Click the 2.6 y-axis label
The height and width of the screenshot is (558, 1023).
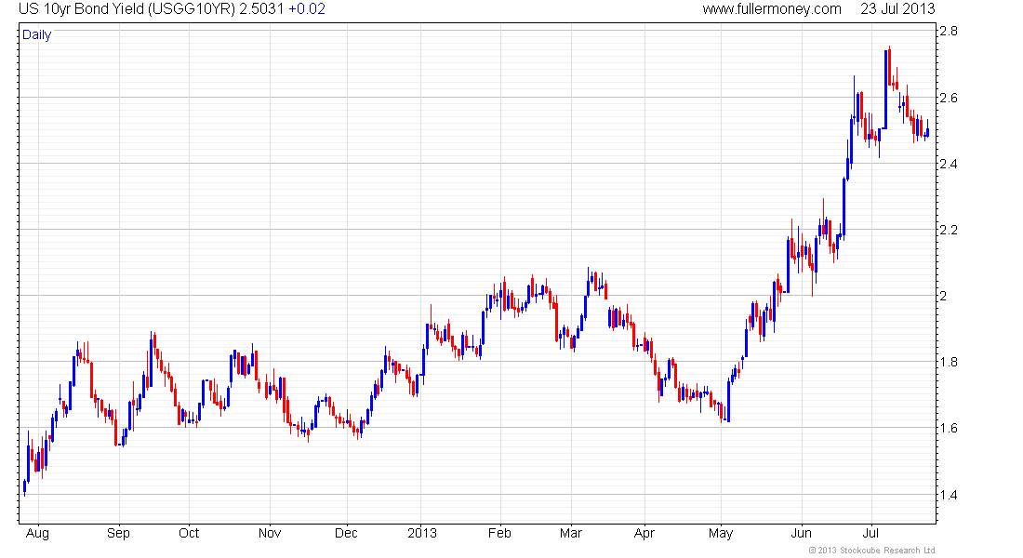[949, 98]
